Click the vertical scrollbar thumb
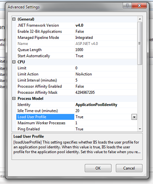The image size is (153, 184). [x=140, y=43]
